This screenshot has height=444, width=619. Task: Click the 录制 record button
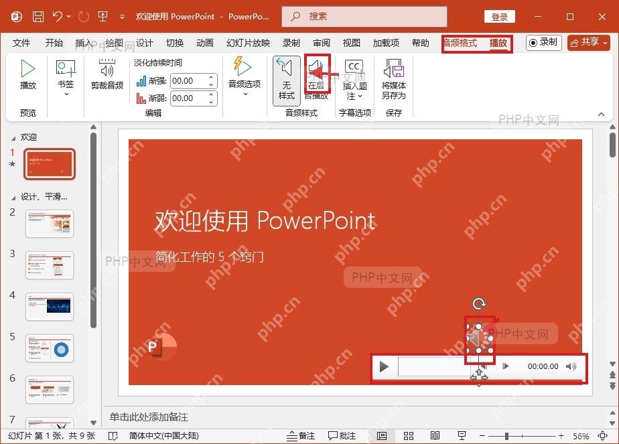(x=543, y=43)
